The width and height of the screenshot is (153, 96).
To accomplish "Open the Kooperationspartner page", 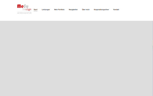I will [x=101, y=10].
